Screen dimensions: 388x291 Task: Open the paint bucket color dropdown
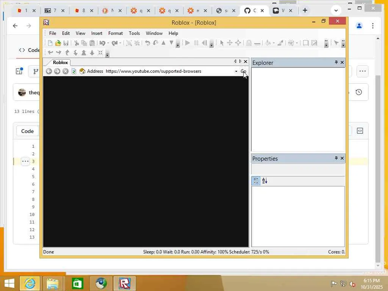pyautogui.click(x=274, y=43)
